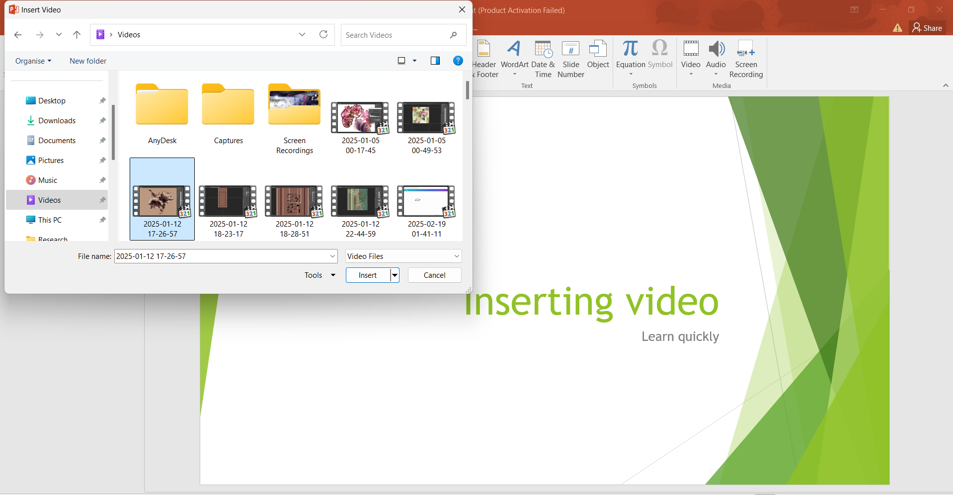Select the Videos folder in the sidebar
Image resolution: width=953 pixels, height=495 pixels.
click(x=49, y=199)
